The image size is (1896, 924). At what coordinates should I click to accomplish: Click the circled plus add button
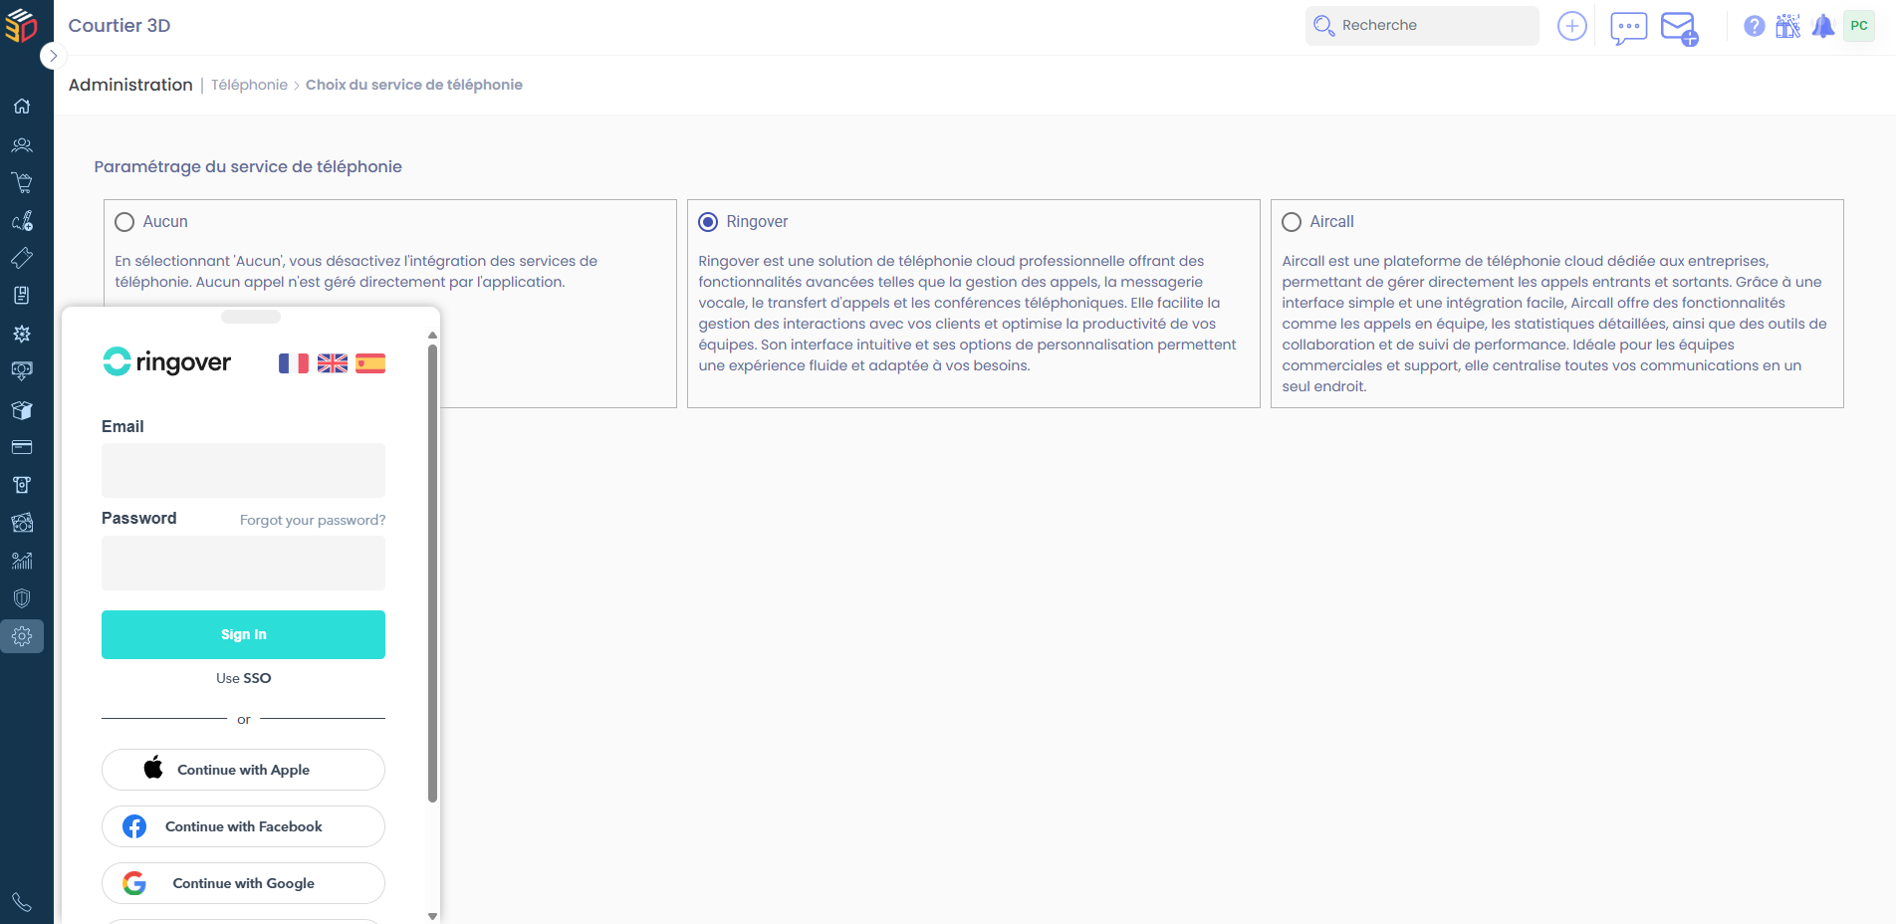(x=1572, y=26)
